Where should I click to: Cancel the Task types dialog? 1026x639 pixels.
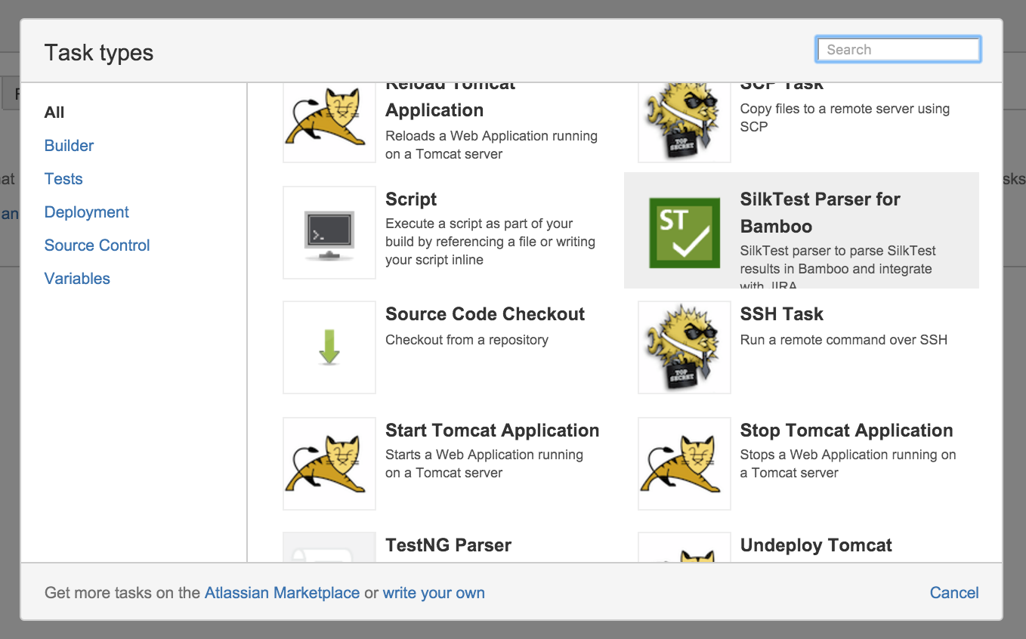(x=954, y=593)
